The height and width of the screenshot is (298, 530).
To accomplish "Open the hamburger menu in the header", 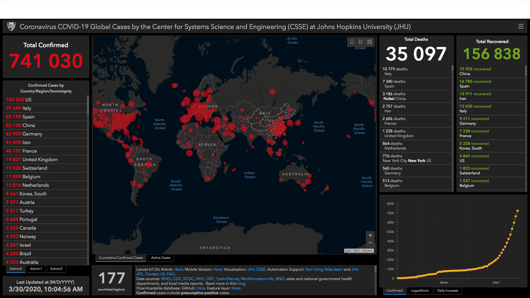I will coord(521,26).
